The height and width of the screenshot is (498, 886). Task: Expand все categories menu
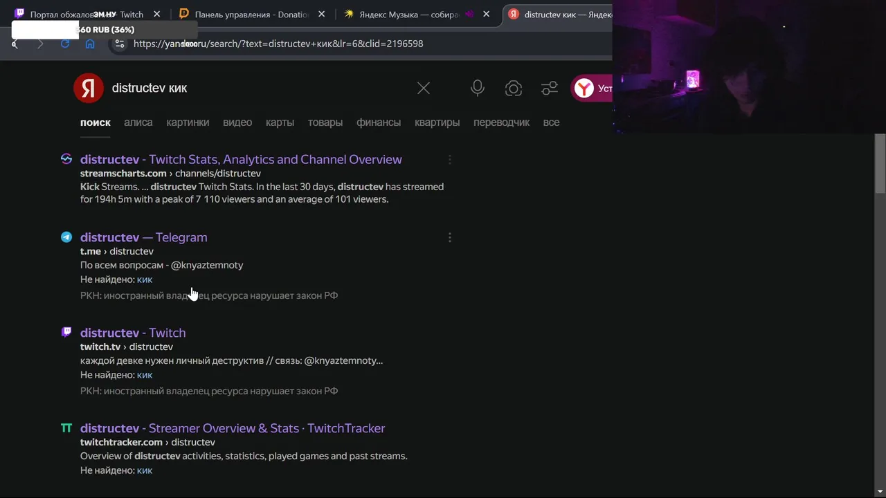tap(552, 122)
